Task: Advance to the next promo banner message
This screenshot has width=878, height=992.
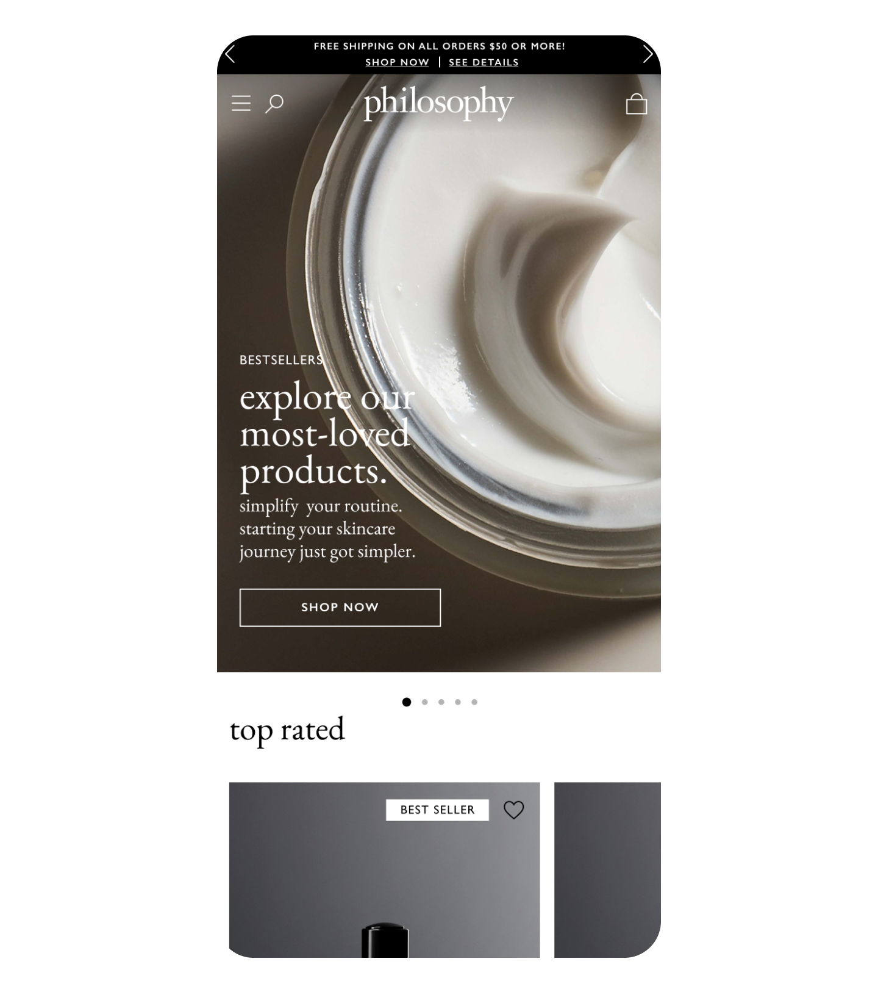Action: 648,54
